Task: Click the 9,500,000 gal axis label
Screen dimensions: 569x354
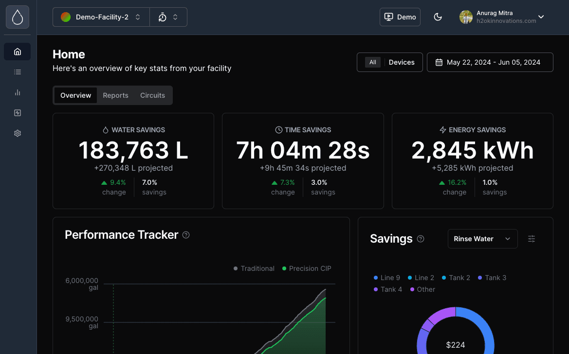Action: pos(82,322)
